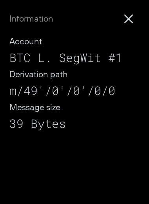Click the final /0/0 segment of path
Image resolution: width=149 pixels, height=204 pixels.
102,91
